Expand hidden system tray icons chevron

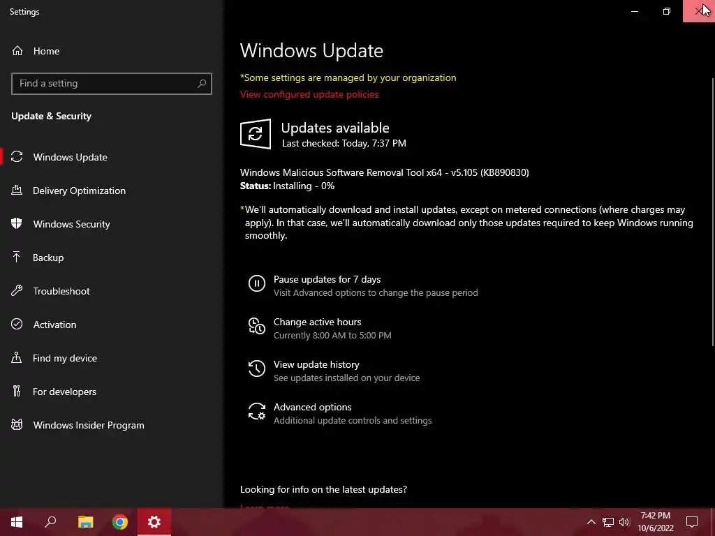click(x=591, y=522)
